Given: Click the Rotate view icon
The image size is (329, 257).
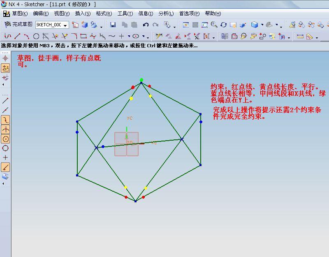Looking at the screenshot, I should pyautogui.click(x=223, y=25).
